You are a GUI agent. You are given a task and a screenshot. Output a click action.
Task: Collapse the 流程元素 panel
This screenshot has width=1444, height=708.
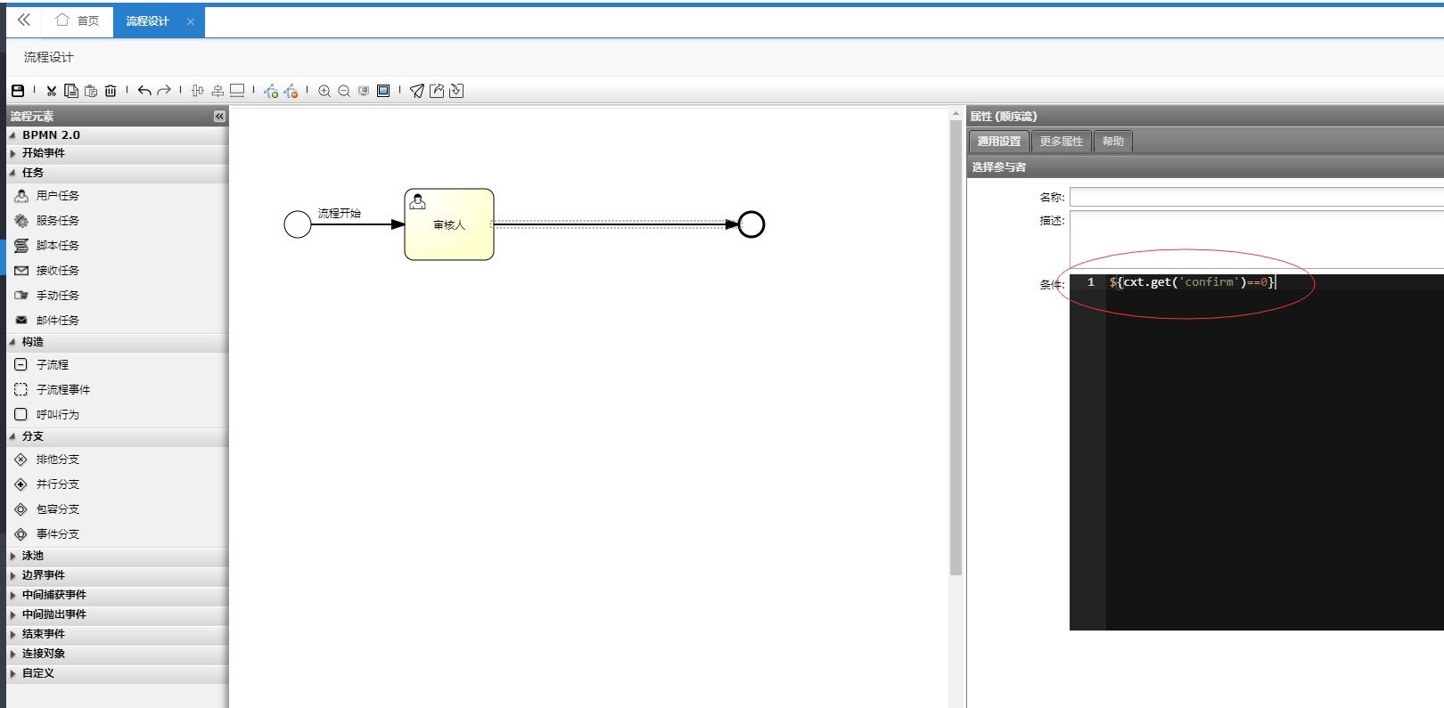pos(219,117)
